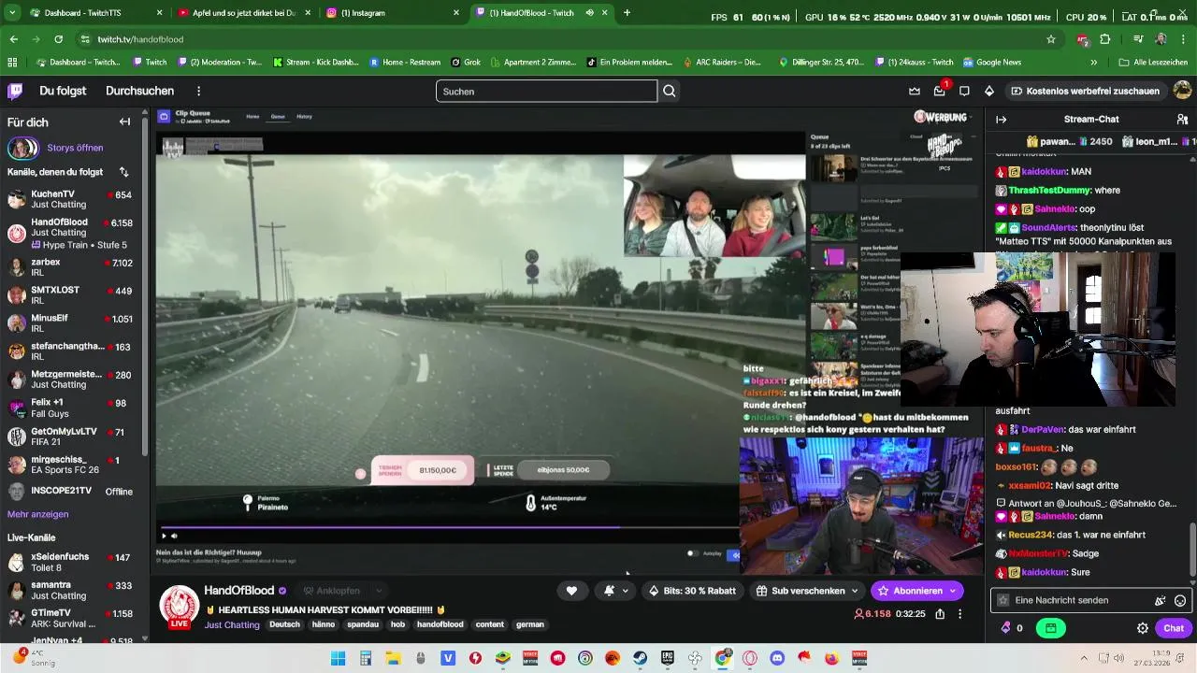Open the browser tab search dropdown
The width and height of the screenshot is (1197, 673).
[x=13, y=13]
